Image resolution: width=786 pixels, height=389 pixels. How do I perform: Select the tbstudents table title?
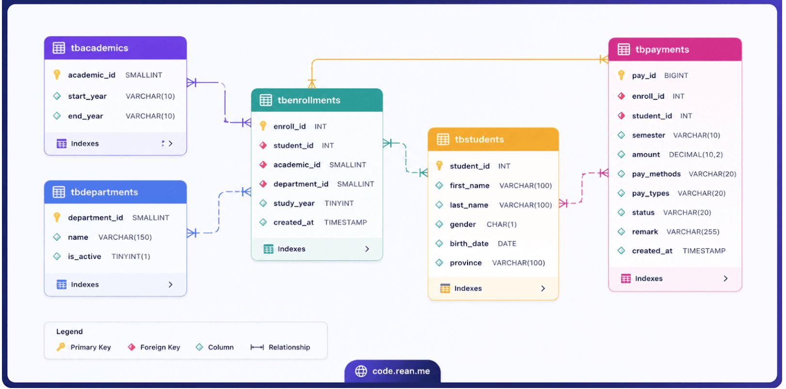click(479, 139)
